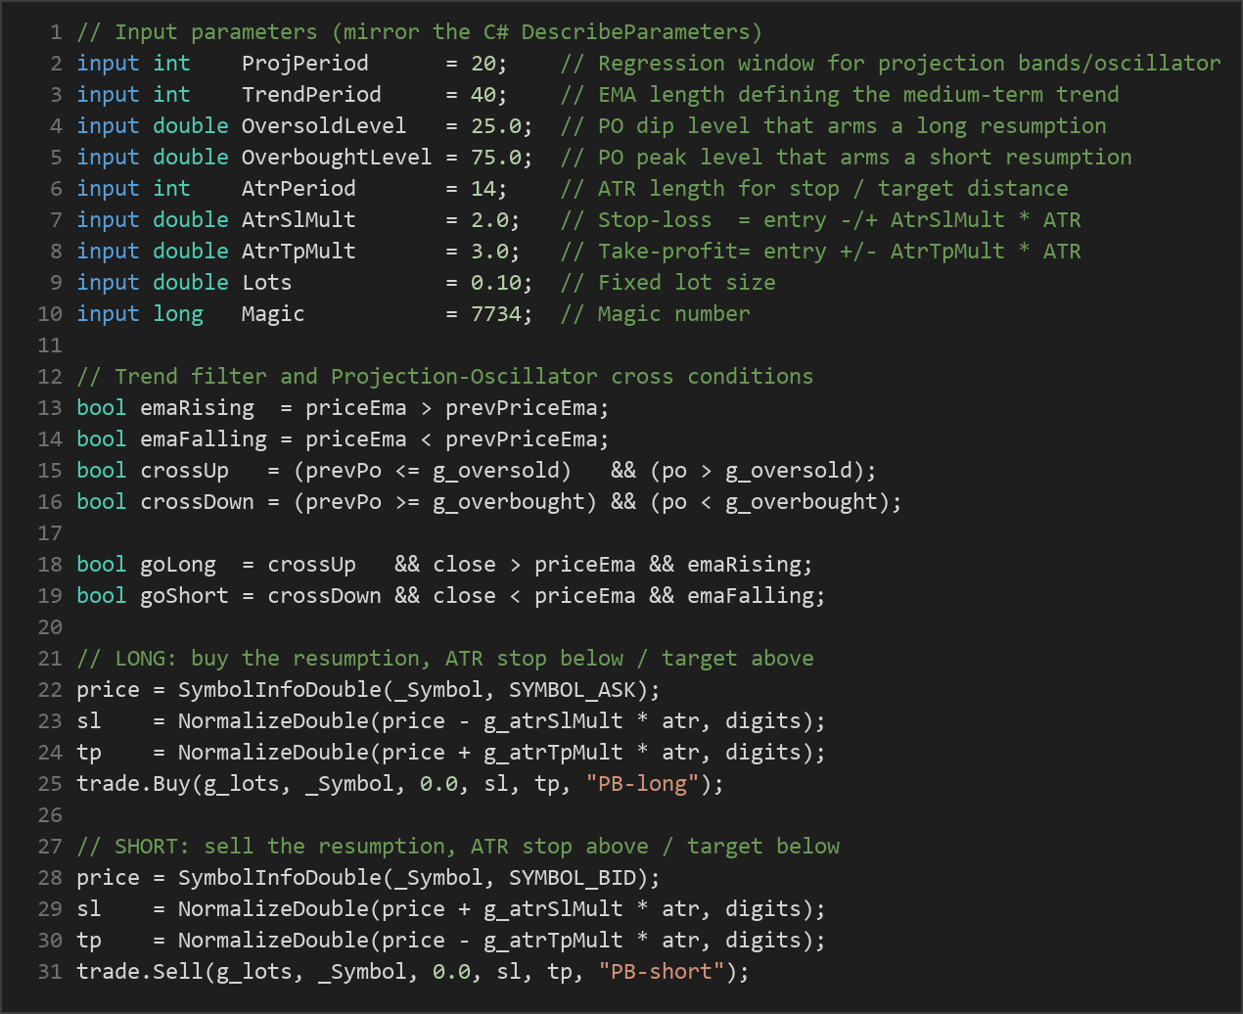Click the string "PB-long" on line 25

coord(643,784)
